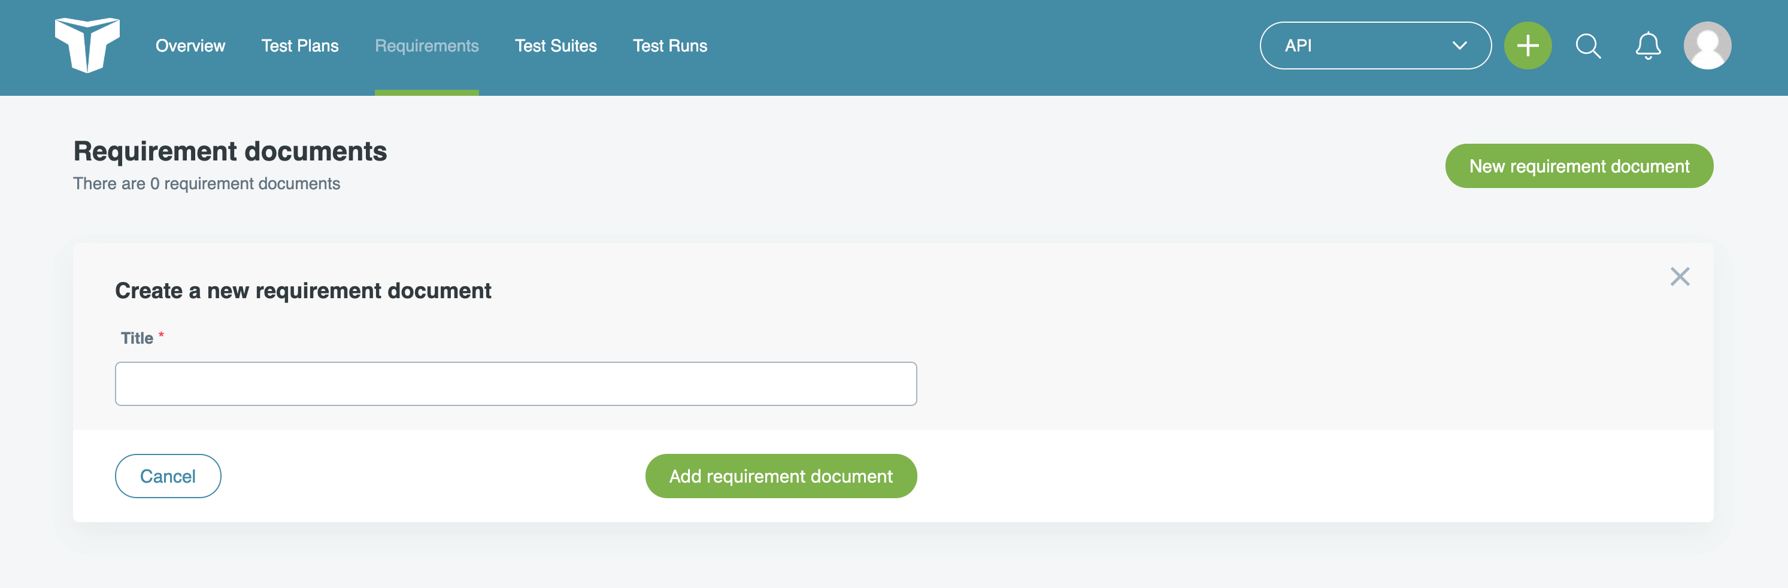
Task: Click inside the Title input field
Action: coord(515,383)
